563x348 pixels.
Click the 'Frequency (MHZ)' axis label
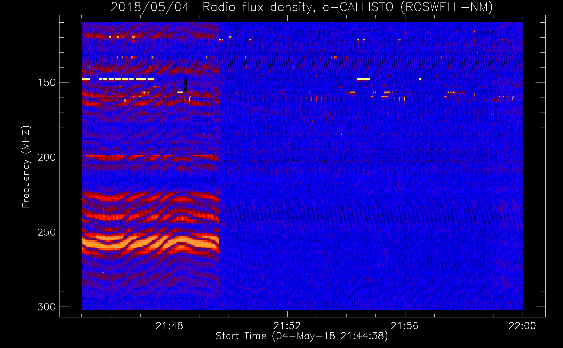[26, 167]
